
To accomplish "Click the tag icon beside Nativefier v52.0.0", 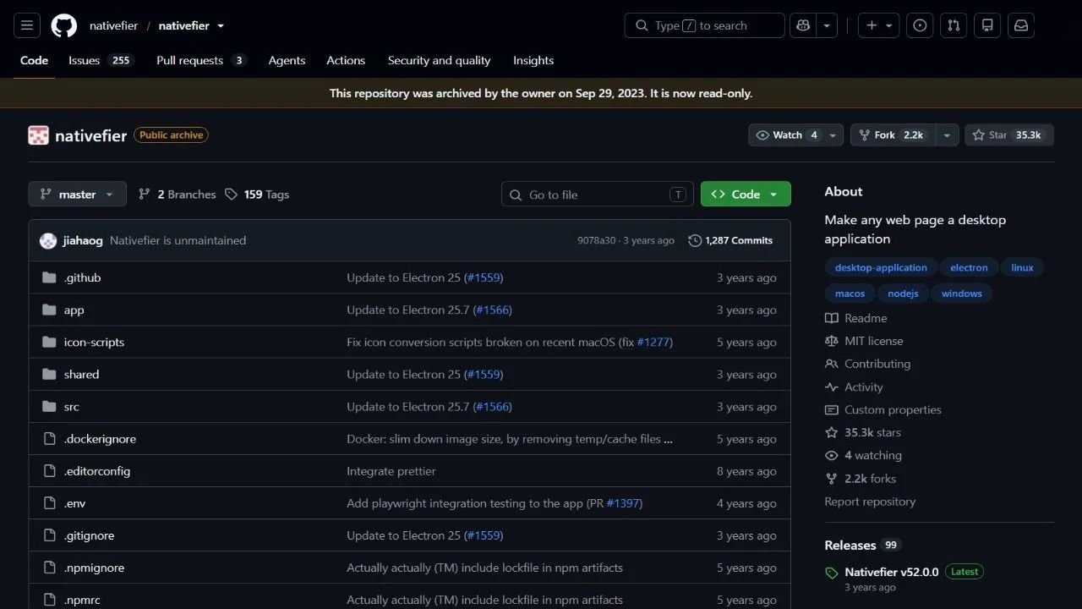I will [832, 573].
